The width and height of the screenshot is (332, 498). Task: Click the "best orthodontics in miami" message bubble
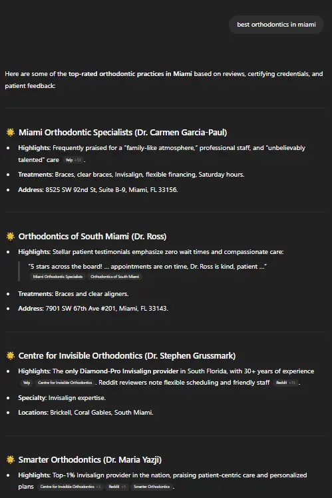pos(276,25)
